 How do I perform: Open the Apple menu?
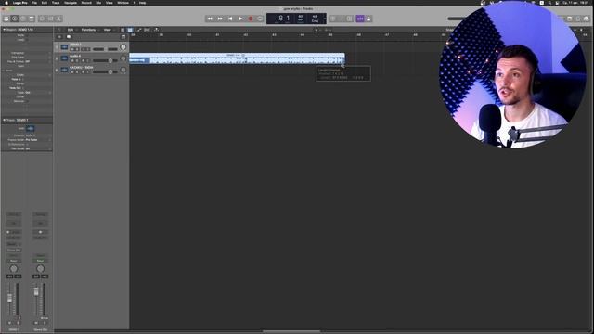click(6, 3)
